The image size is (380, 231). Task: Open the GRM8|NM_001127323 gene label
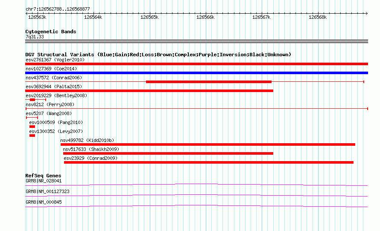(47, 191)
